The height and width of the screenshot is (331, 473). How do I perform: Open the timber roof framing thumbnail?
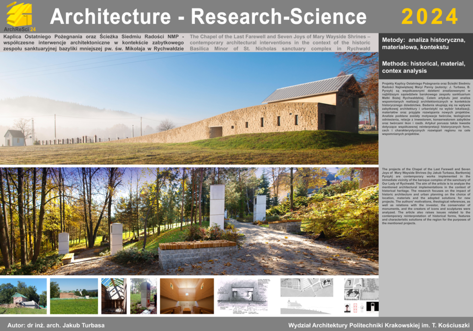[113, 296]
